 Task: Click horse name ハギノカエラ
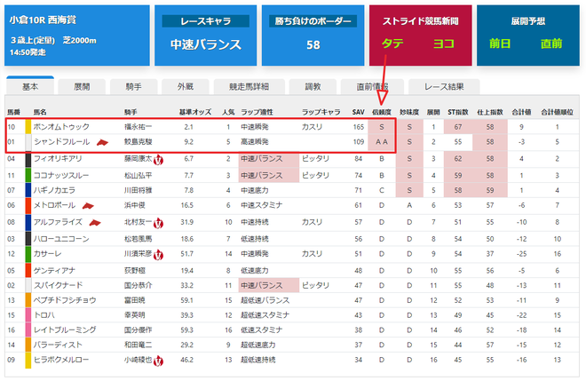54,190
